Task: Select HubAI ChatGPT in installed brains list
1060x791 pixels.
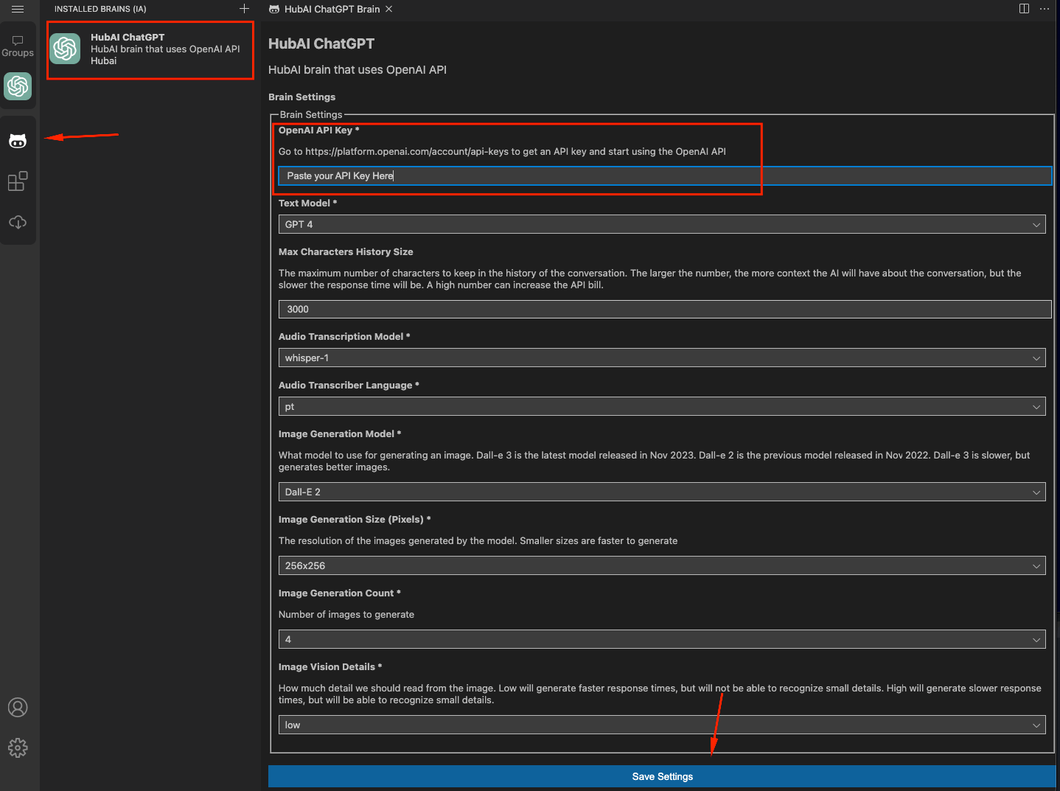Action: point(150,49)
